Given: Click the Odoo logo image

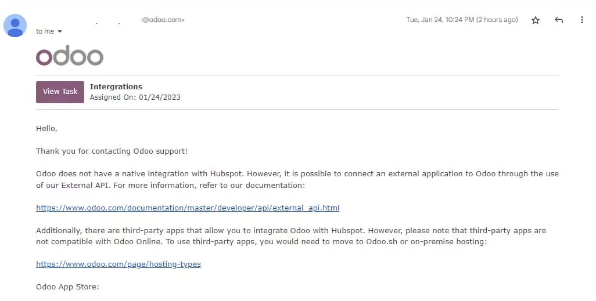Looking at the screenshot, I should 70,56.
